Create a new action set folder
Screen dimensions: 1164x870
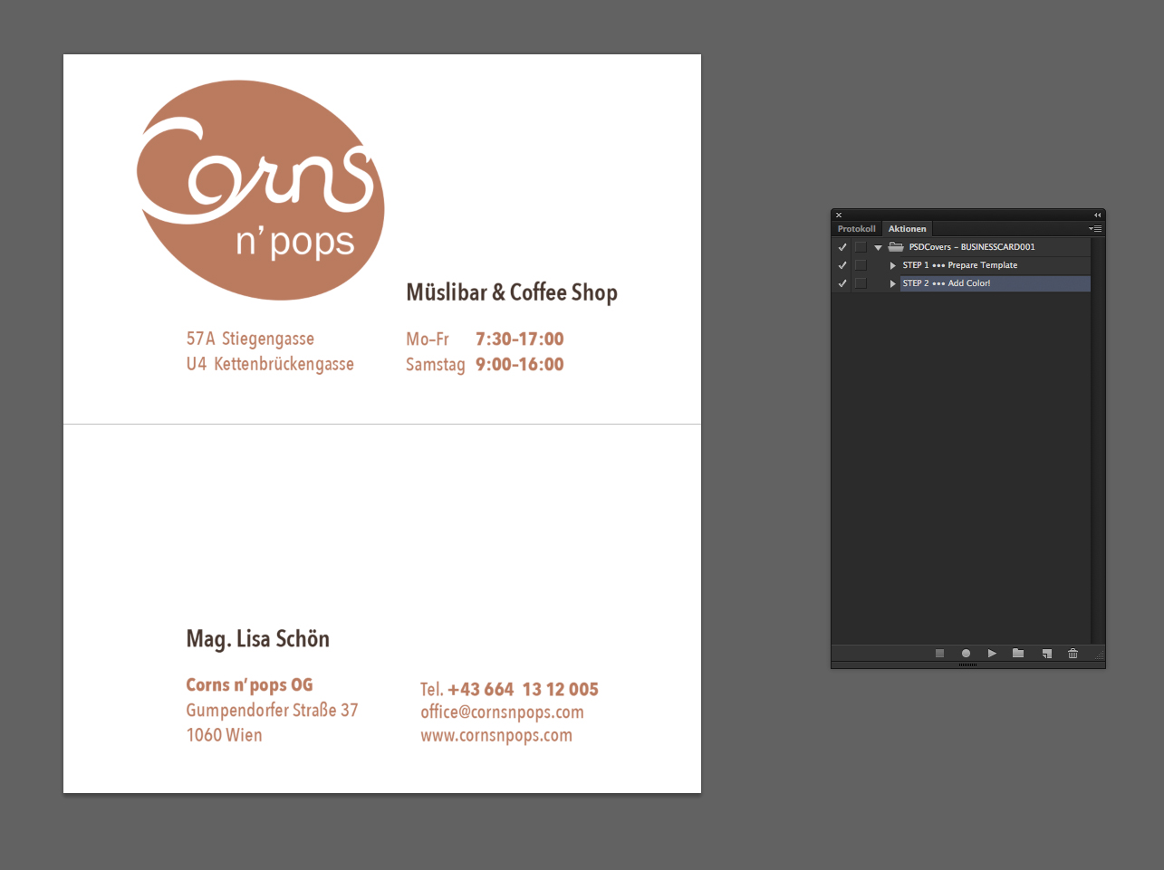coord(1018,654)
